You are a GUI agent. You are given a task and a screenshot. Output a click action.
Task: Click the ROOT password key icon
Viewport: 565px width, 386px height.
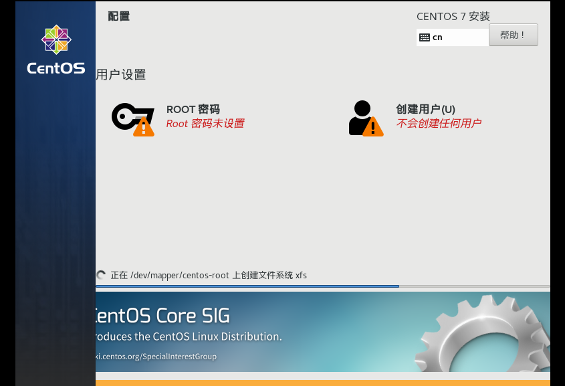click(x=133, y=120)
